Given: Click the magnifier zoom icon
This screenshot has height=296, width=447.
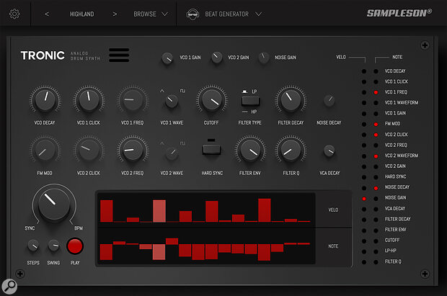Looking at the screenshot, I should point(9,286).
